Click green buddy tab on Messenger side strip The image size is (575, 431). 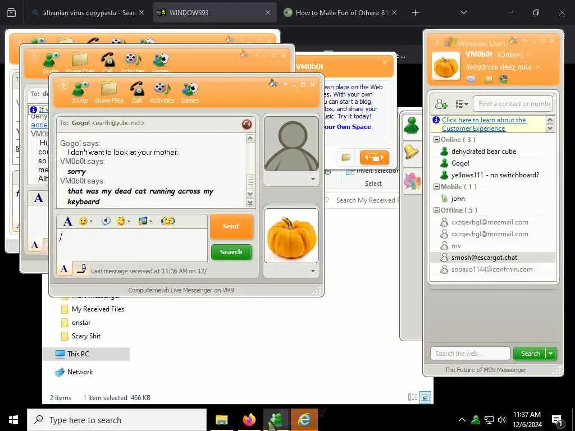click(412, 126)
